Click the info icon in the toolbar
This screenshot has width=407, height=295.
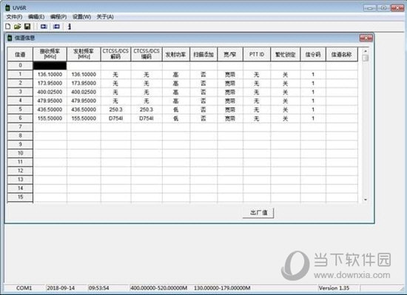click(x=70, y=27)
